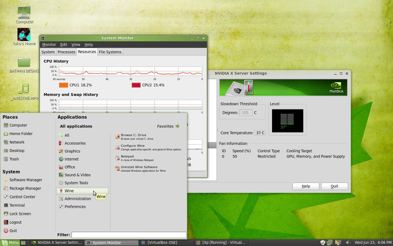
Task: Select Wine category
Action: pos(82,191)
